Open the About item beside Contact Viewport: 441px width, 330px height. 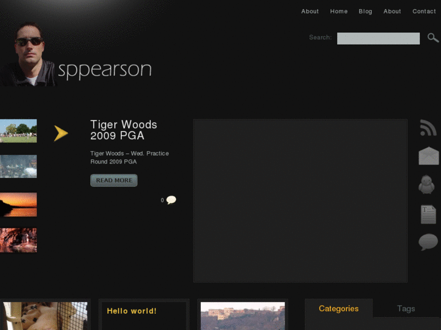pos(392,12)
